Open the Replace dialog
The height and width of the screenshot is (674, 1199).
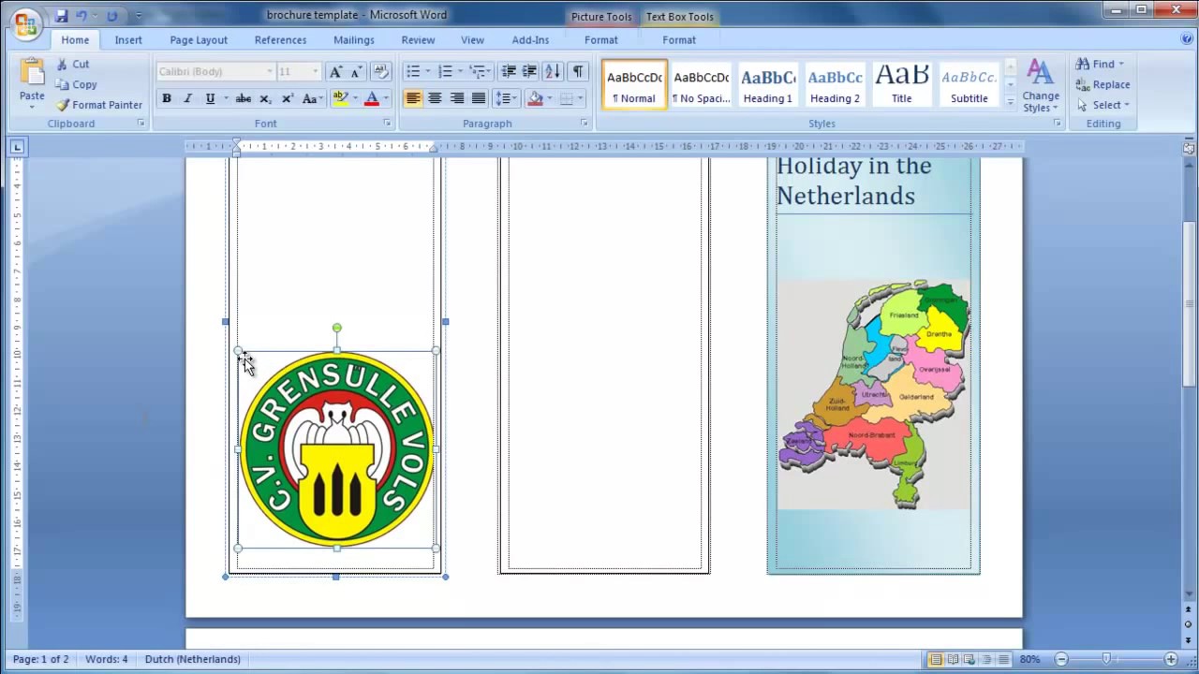tap(1103, 84)
